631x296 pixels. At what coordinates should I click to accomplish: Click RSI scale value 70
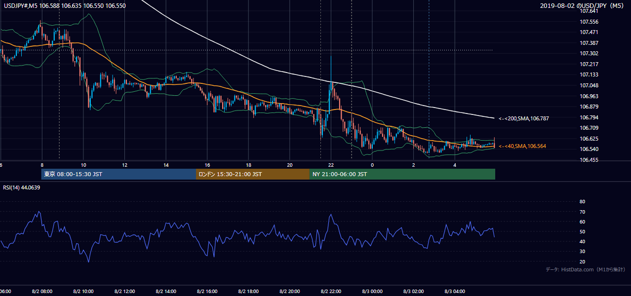(x=582, y=212)
